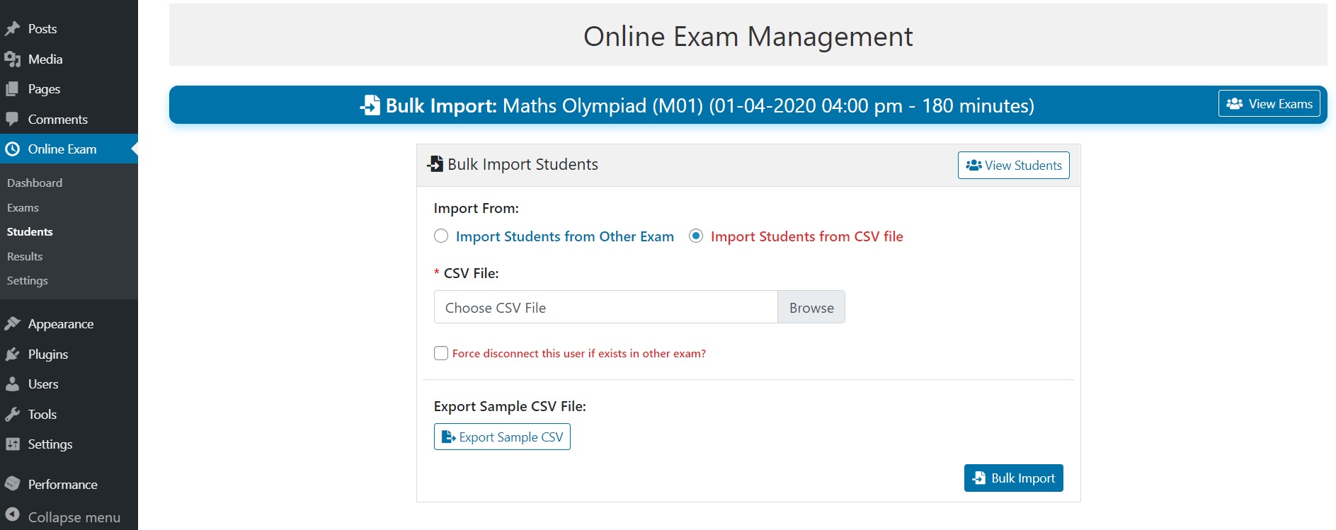Enable the force disconnect checkbox
This screenshot has height=530, width=1336.
pyautogui.click(x=440, y=352)
